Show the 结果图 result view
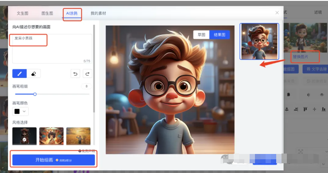328x173 pixels. coord(220,35)
